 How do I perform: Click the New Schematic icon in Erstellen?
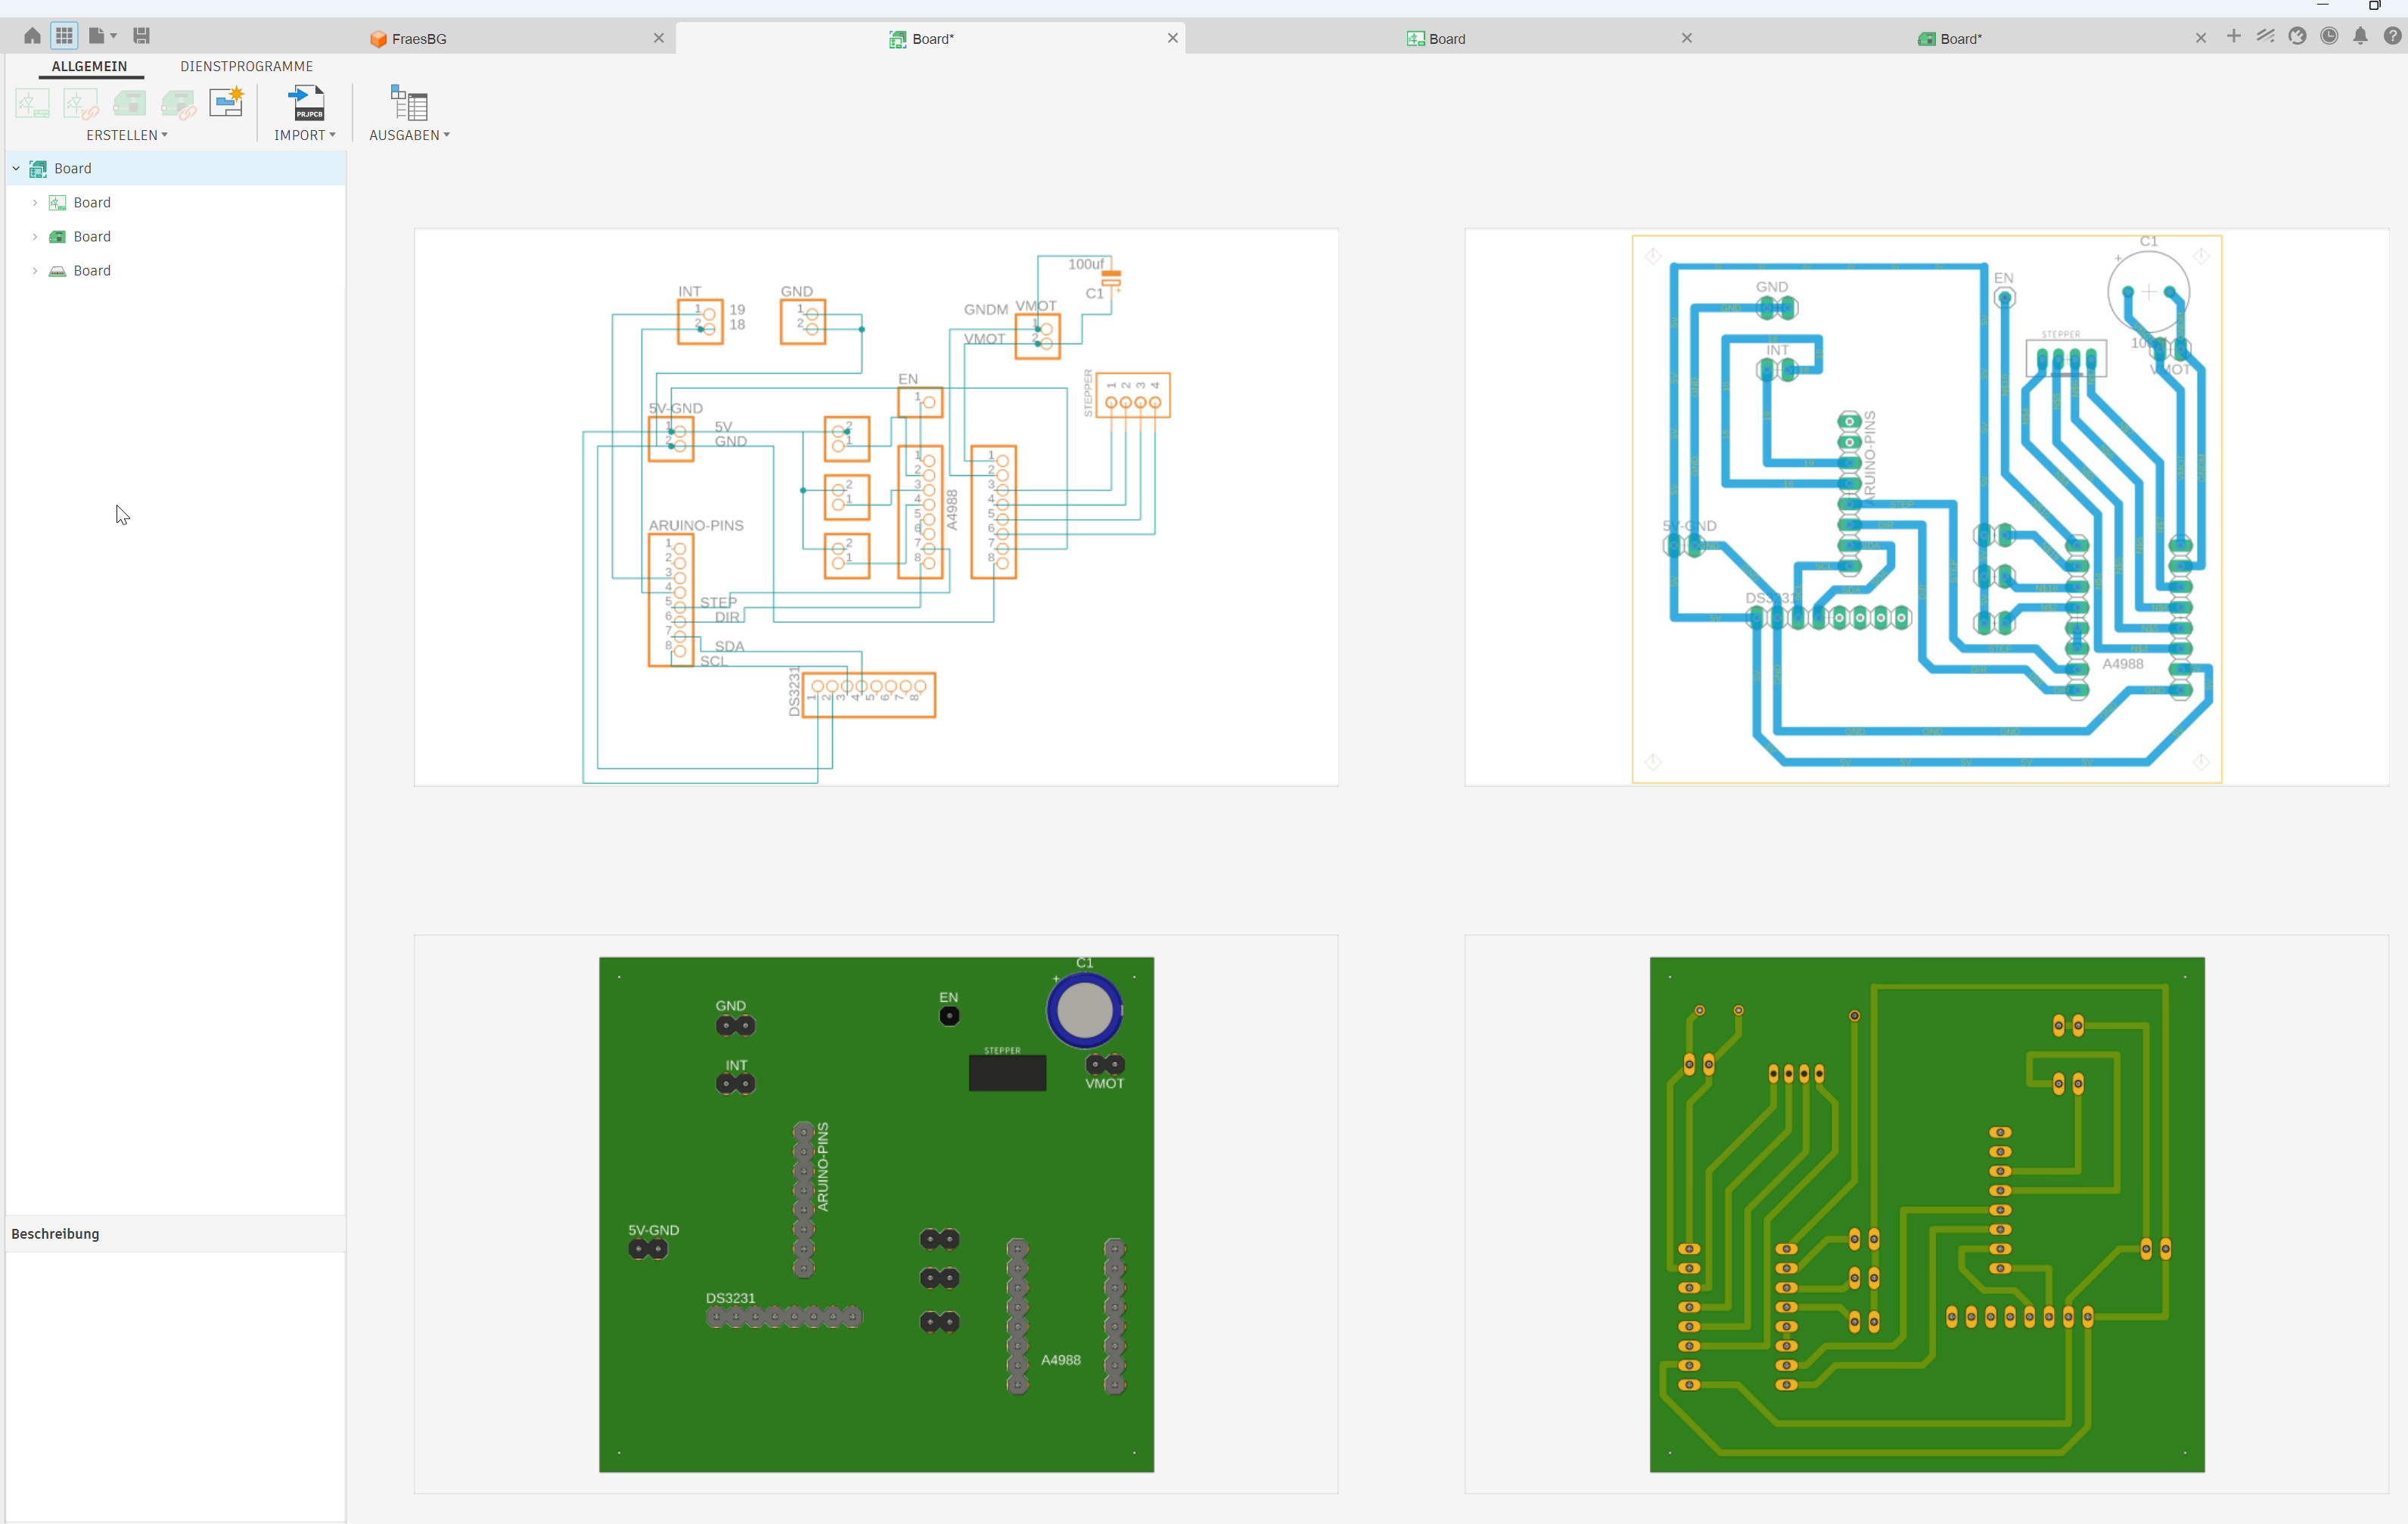coord(32,103)
